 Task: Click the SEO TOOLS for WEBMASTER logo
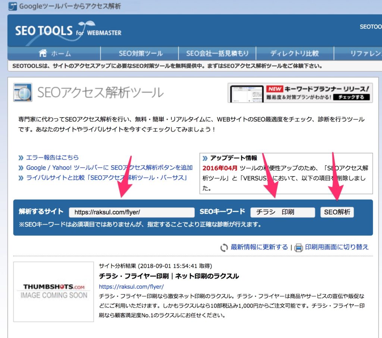(x=68, y=30)
